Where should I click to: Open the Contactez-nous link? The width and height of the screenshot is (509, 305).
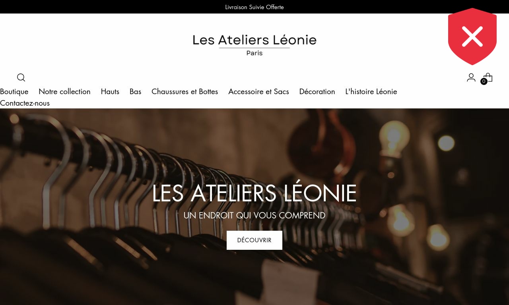pos(25,103)
